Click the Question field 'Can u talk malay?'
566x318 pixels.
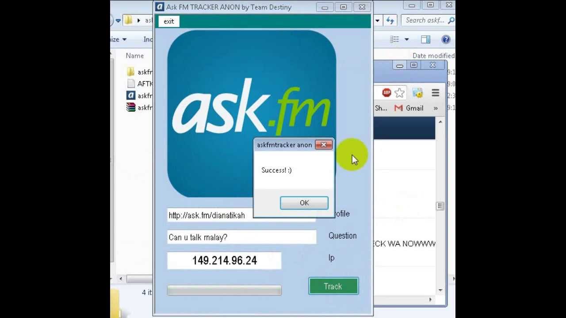tap(242, 237)
